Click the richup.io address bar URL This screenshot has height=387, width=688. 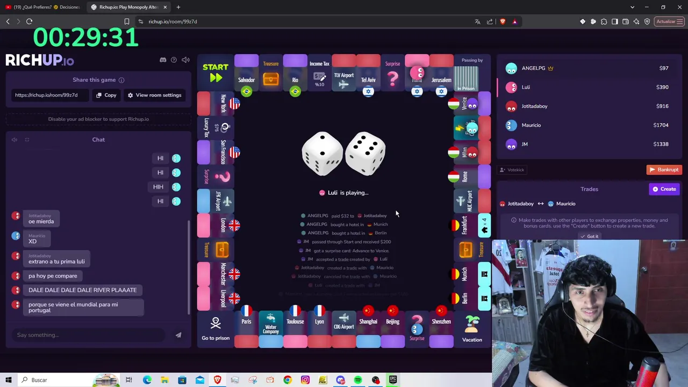click(173, 21)
